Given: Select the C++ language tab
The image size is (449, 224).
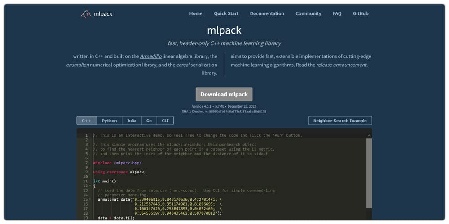Looking at the screenshot, I should point(87,121).
